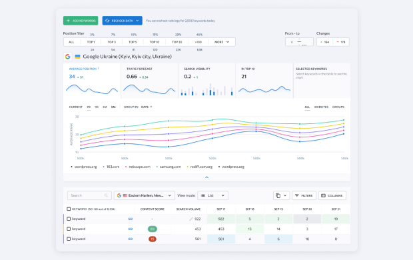The width and height of the screenshot is (413, 260).
Task: Collapse the chart with the up chevron
Action: (x=206, y=177)
